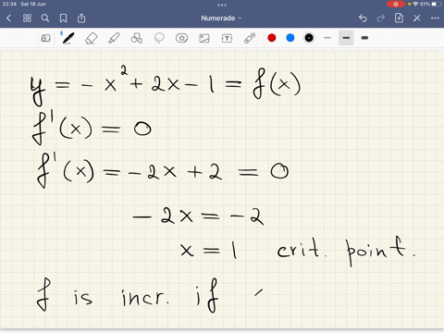Viewport: 444px width, 333px height.
Task: Open the Numerade title dropdown
Action: pyautogui.click(x=221, y=18)
